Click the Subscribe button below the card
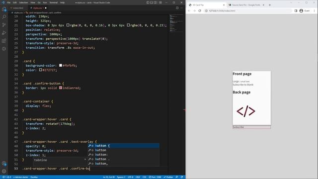 [251, 127]
